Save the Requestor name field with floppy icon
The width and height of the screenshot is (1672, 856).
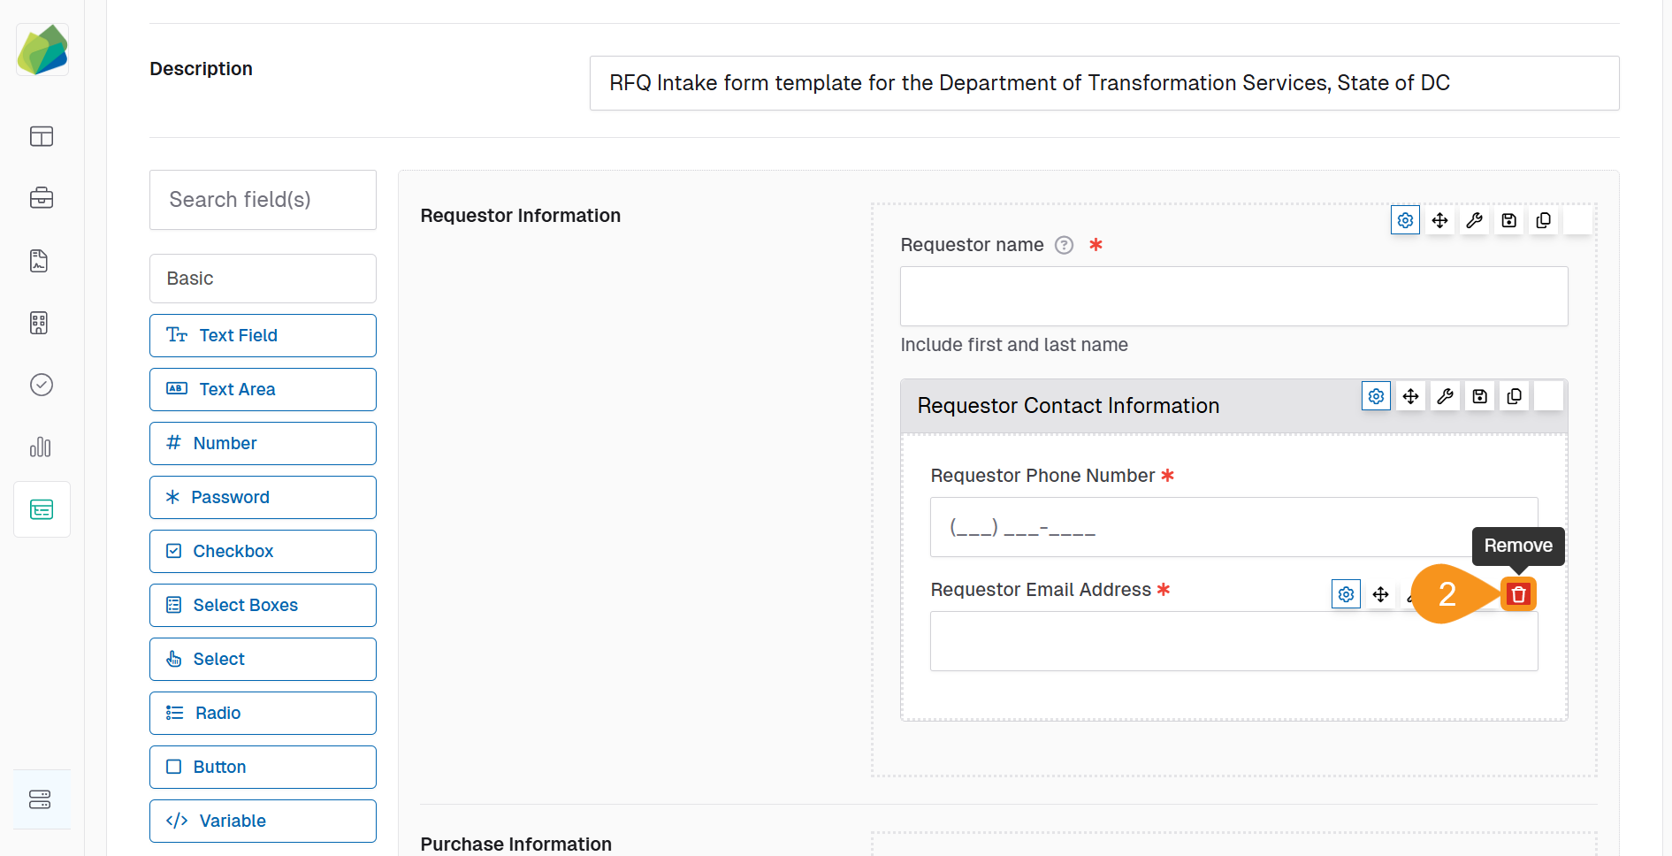[1508, 220]
